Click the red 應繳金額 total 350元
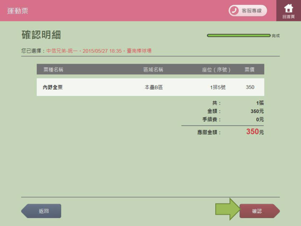 [255, 132]
